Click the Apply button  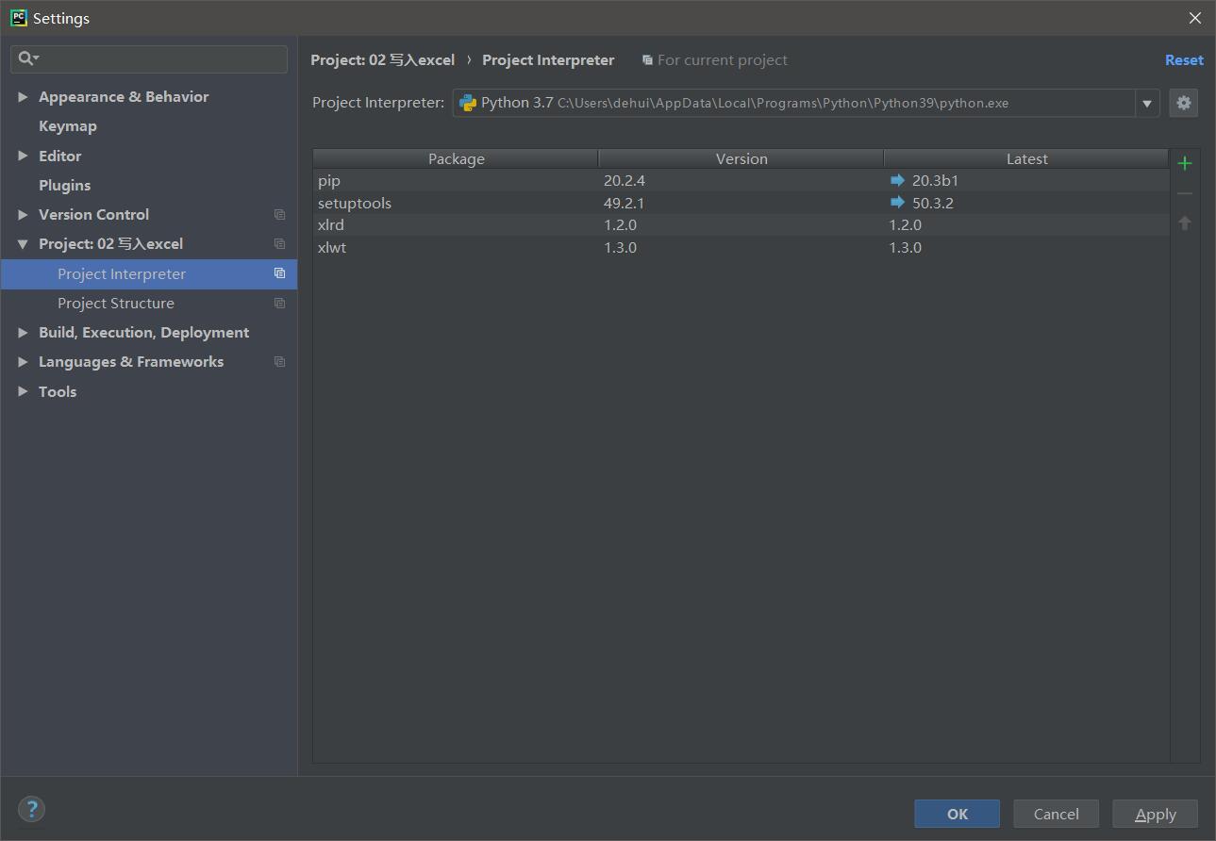[x=1156, y=814]
